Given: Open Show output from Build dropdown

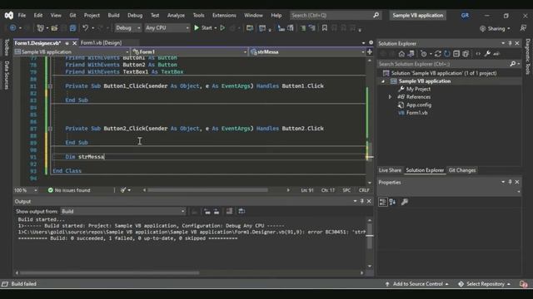Looking at the screenshot, I should point(123,211).
